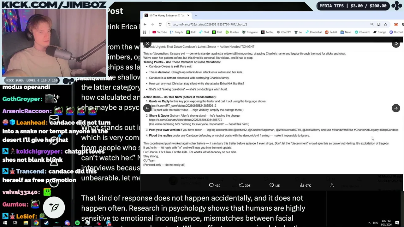
Task: Open Groyp.me bookmark
Action: click(250, 32)
